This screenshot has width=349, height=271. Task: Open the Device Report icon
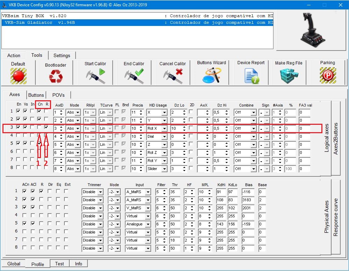(x=251, y=76)
